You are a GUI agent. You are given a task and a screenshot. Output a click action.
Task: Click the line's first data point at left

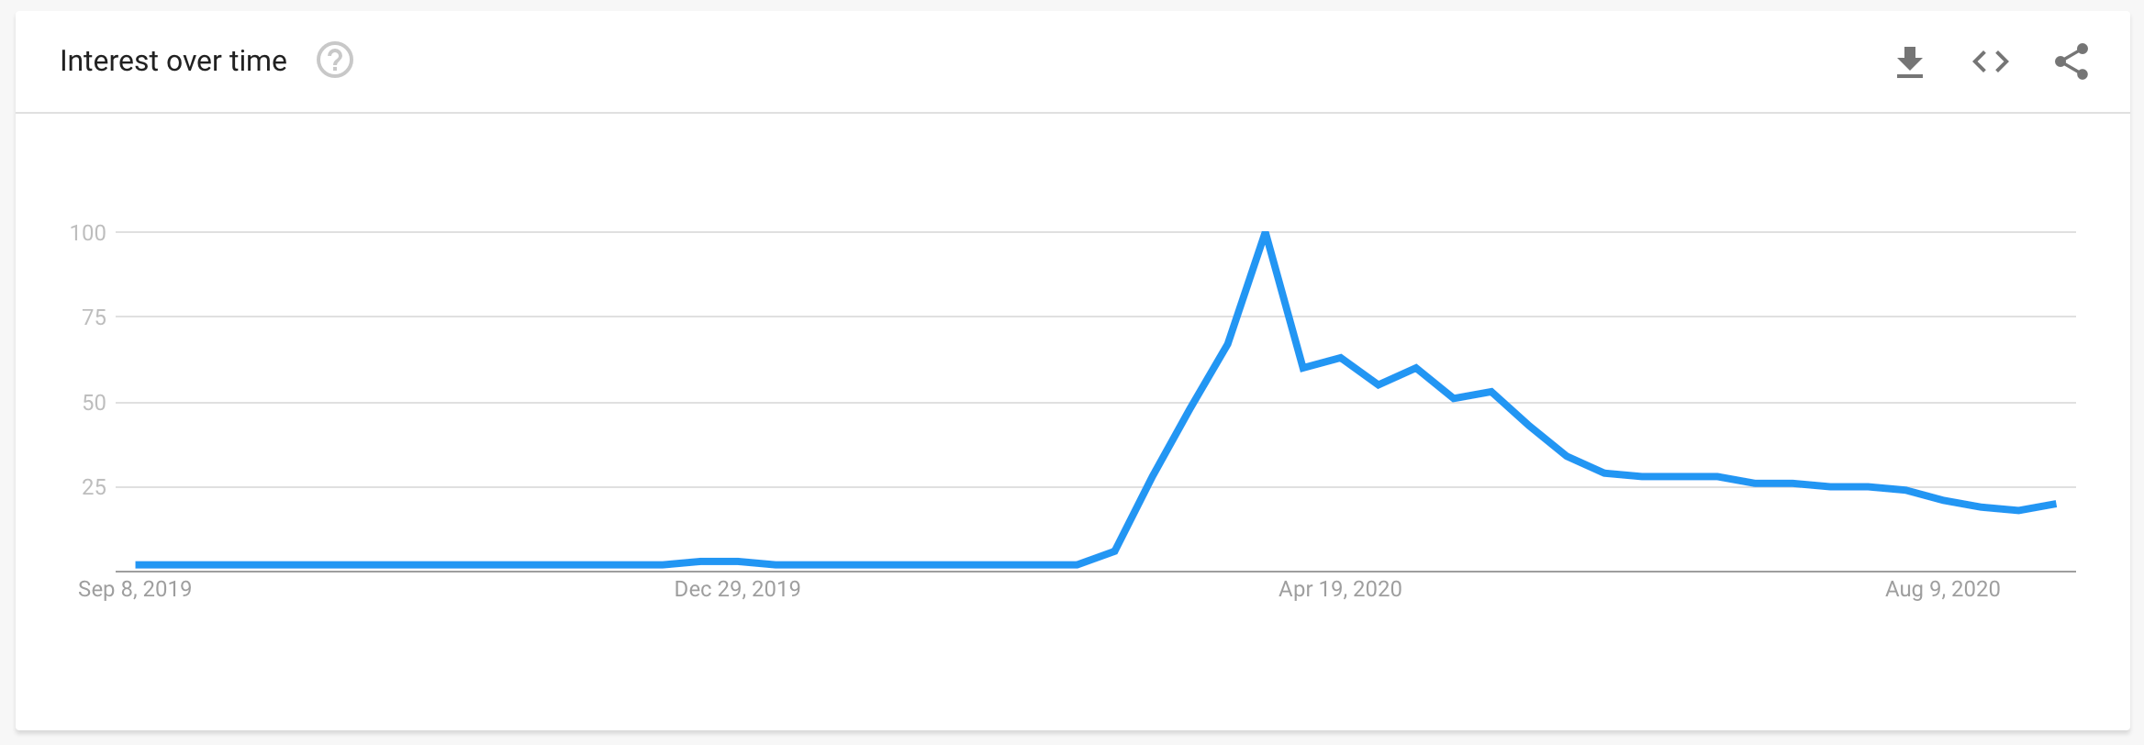(x=137, y=565)
